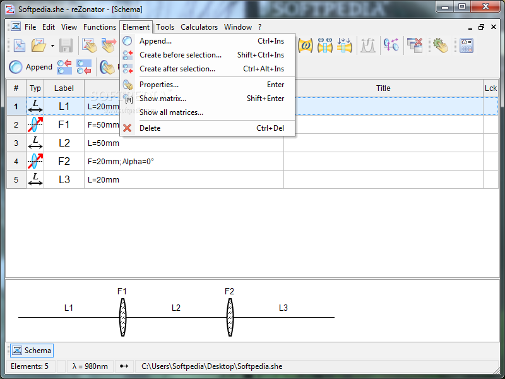The width and height of the screenshot is (505, 379).
Task: Open the calculator toolbar icon
Action: pos(466,45)
